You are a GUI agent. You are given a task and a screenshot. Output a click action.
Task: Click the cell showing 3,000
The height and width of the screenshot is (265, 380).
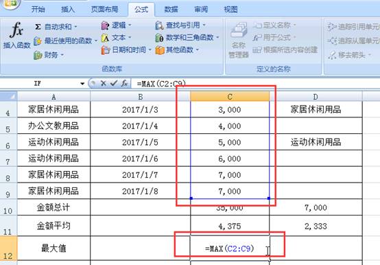pyautogui.click(x=230, y=109)
